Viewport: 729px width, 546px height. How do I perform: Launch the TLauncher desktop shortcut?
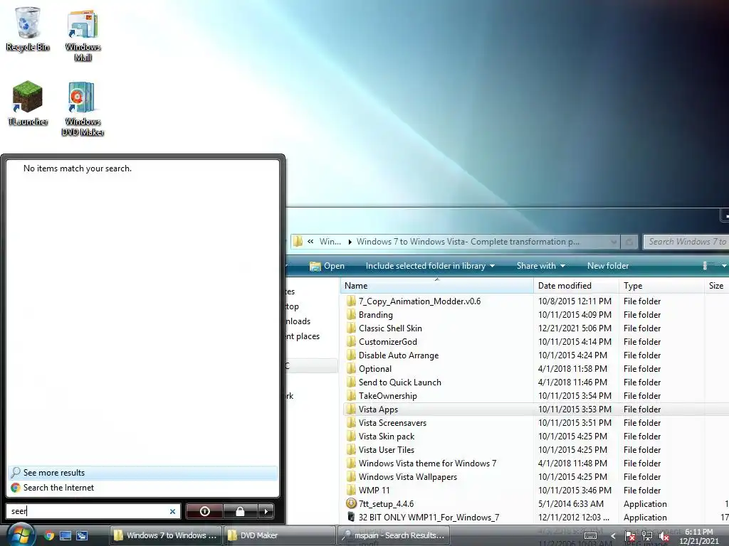(28, 103)
